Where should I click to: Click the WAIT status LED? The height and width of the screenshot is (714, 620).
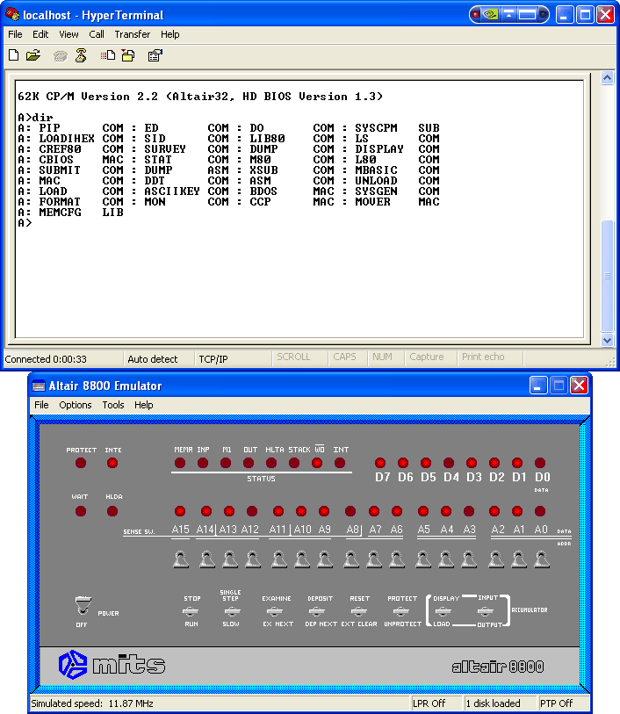pos(81,511)
